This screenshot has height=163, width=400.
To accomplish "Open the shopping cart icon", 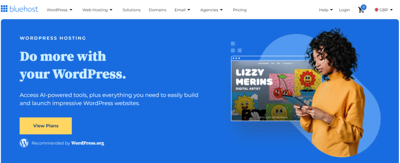I will point(361,10).
